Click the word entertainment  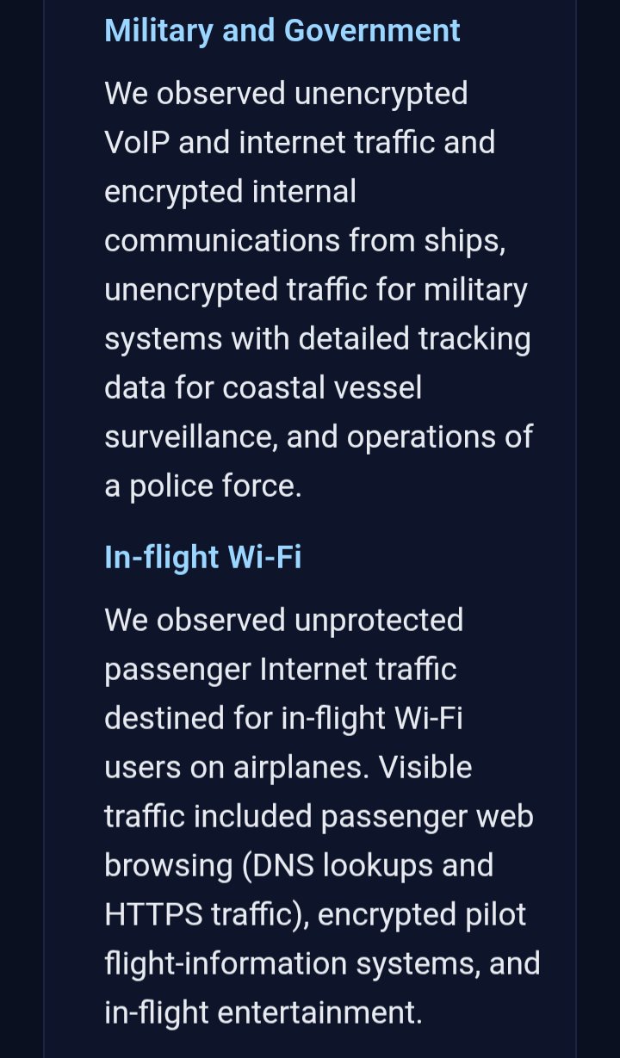[319, 1012]
